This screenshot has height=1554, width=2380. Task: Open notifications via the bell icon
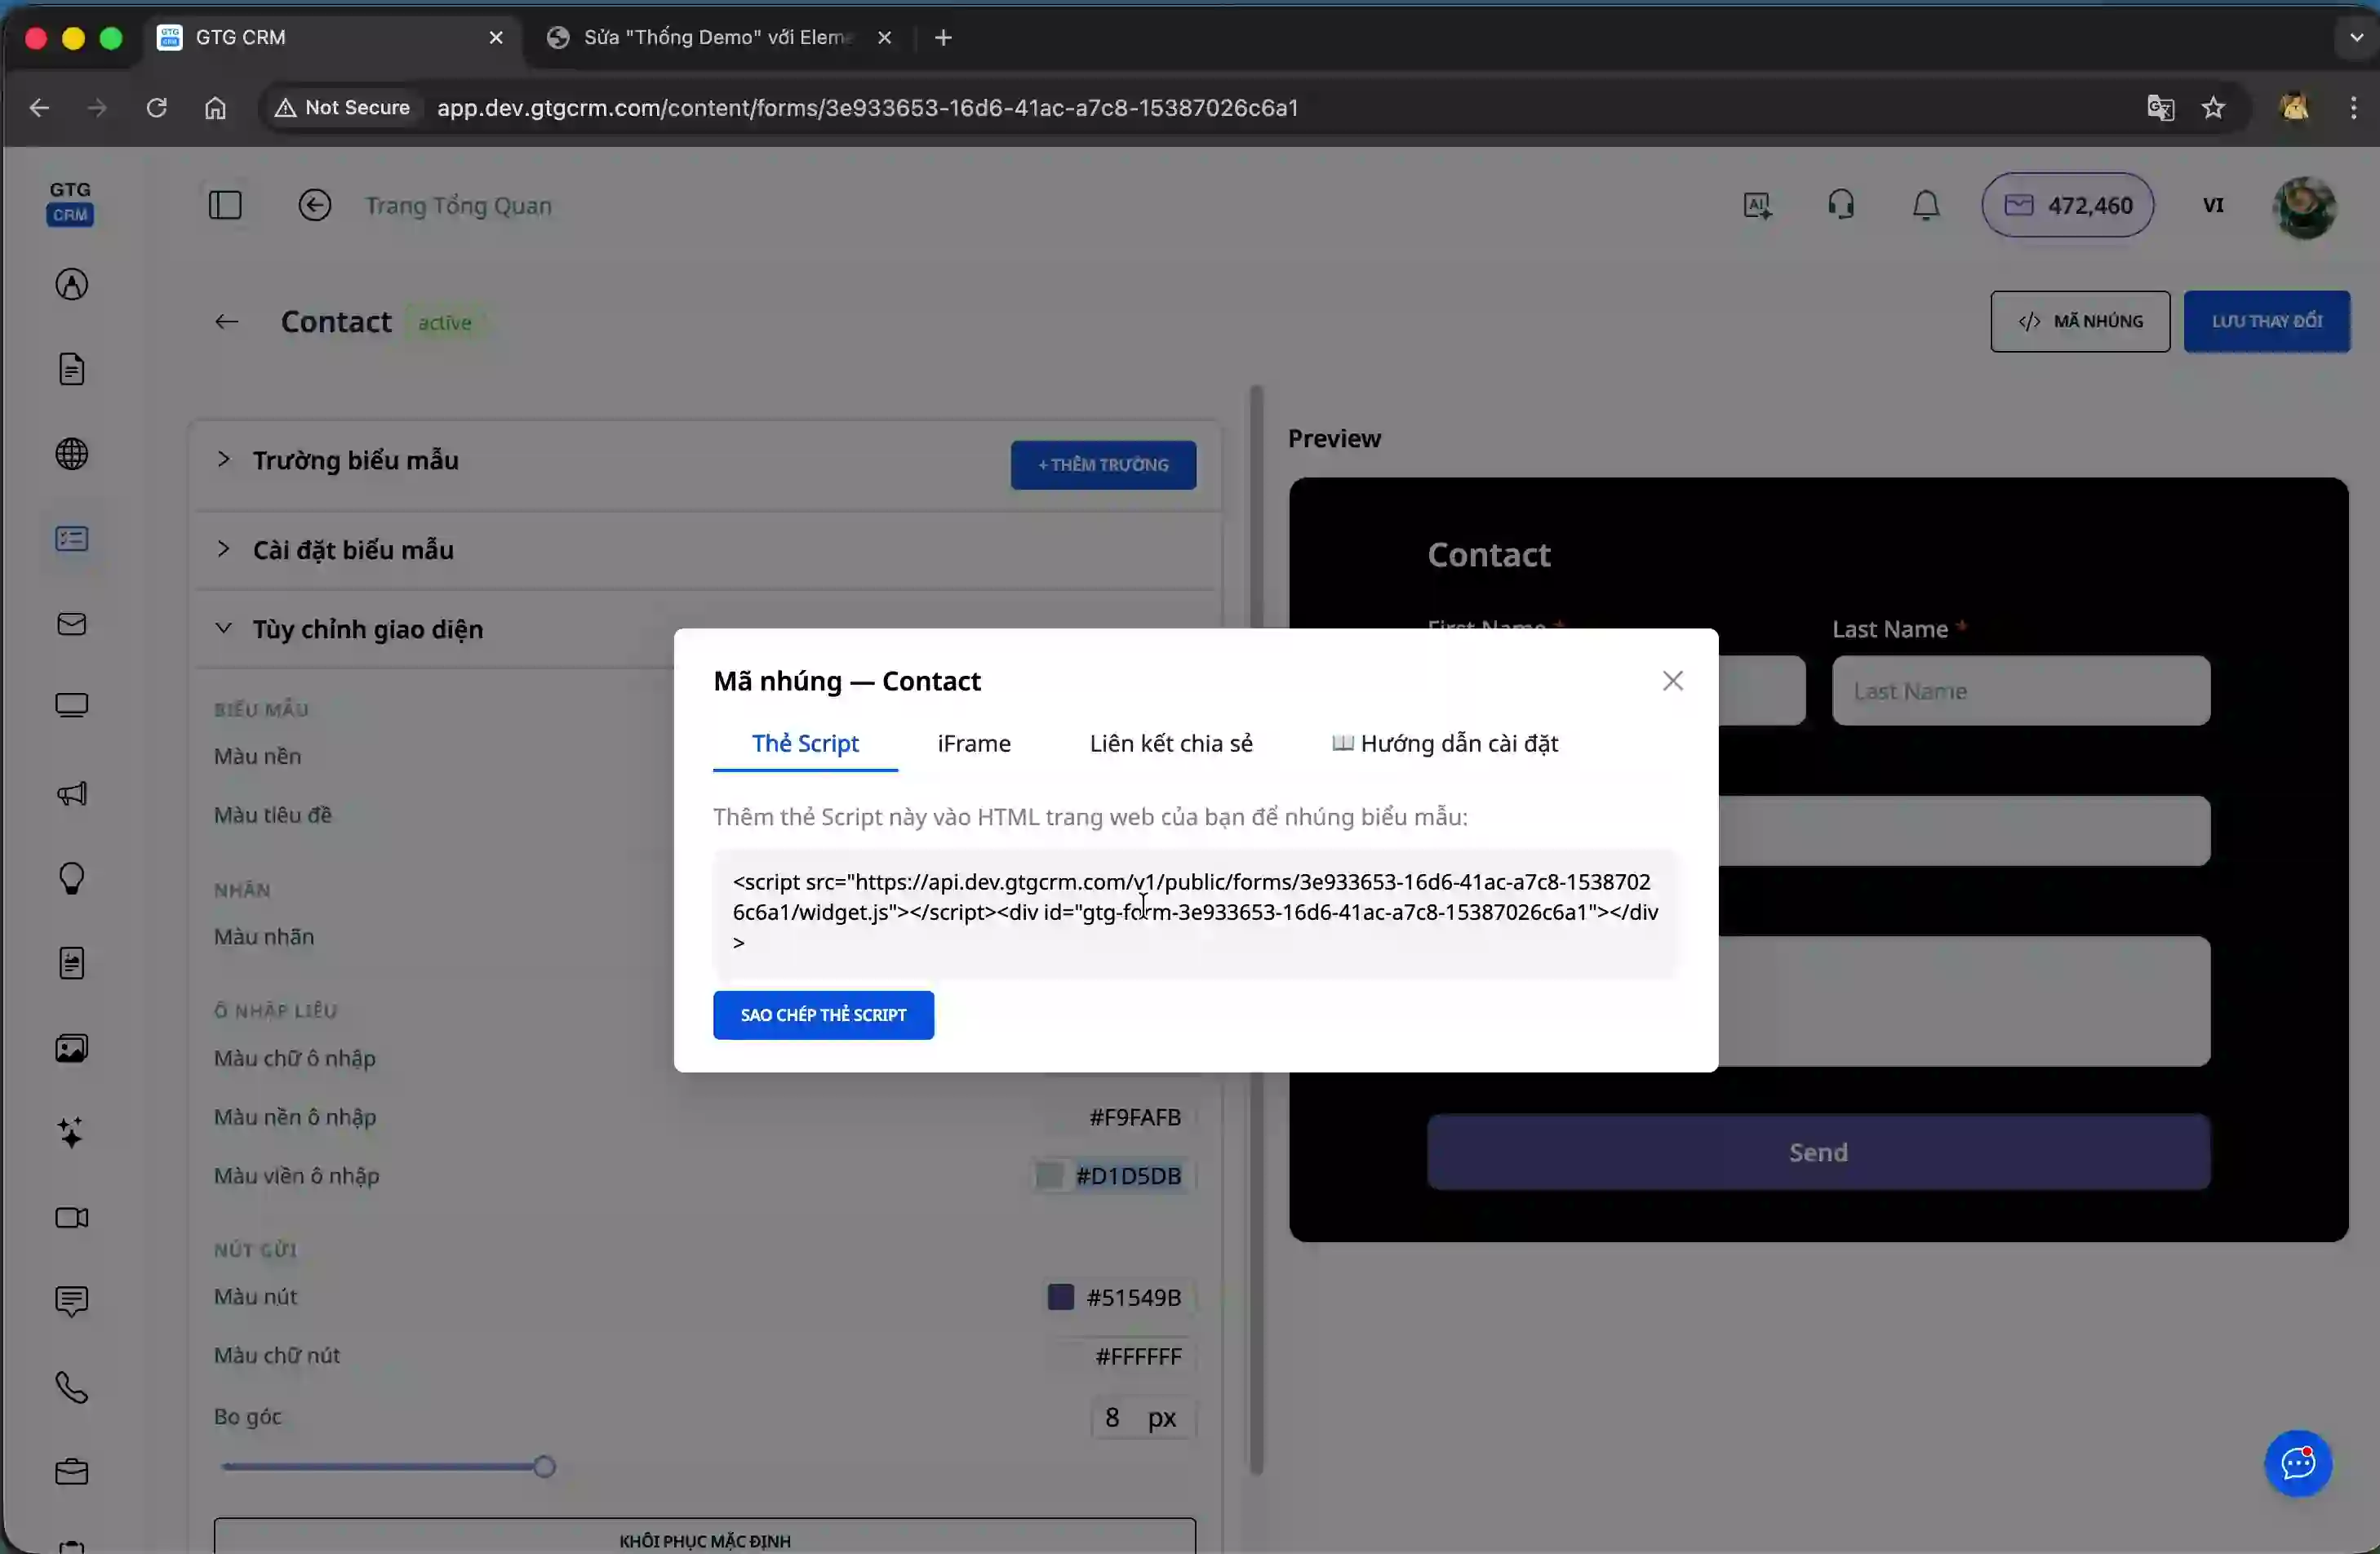1924,204
